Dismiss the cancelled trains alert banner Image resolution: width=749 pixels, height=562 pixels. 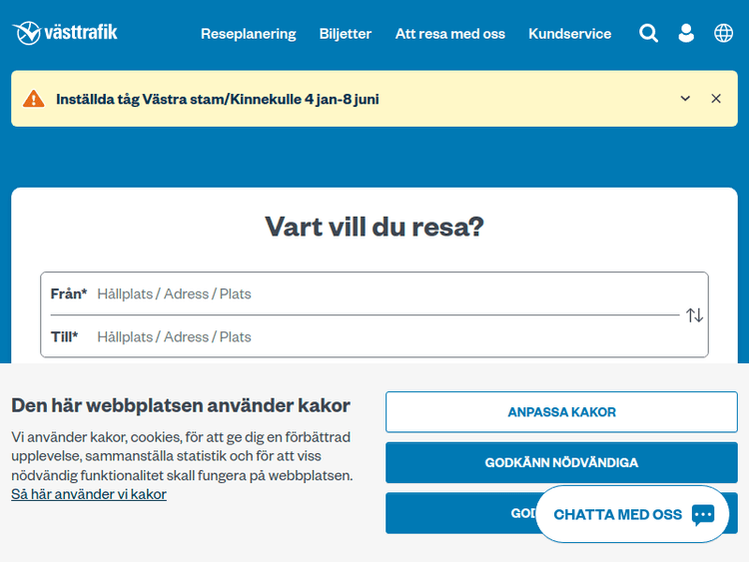coord(715,99)
